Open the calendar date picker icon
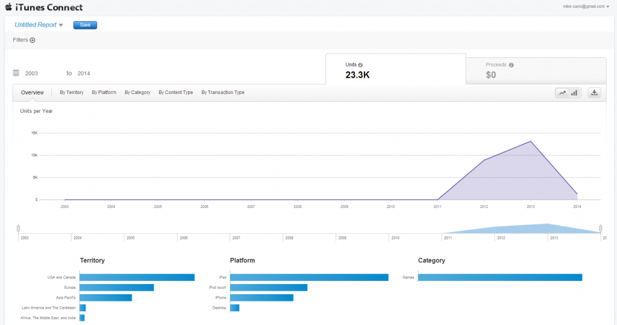Viewport: 617px width, 325px height. click(x=16, y=73)
